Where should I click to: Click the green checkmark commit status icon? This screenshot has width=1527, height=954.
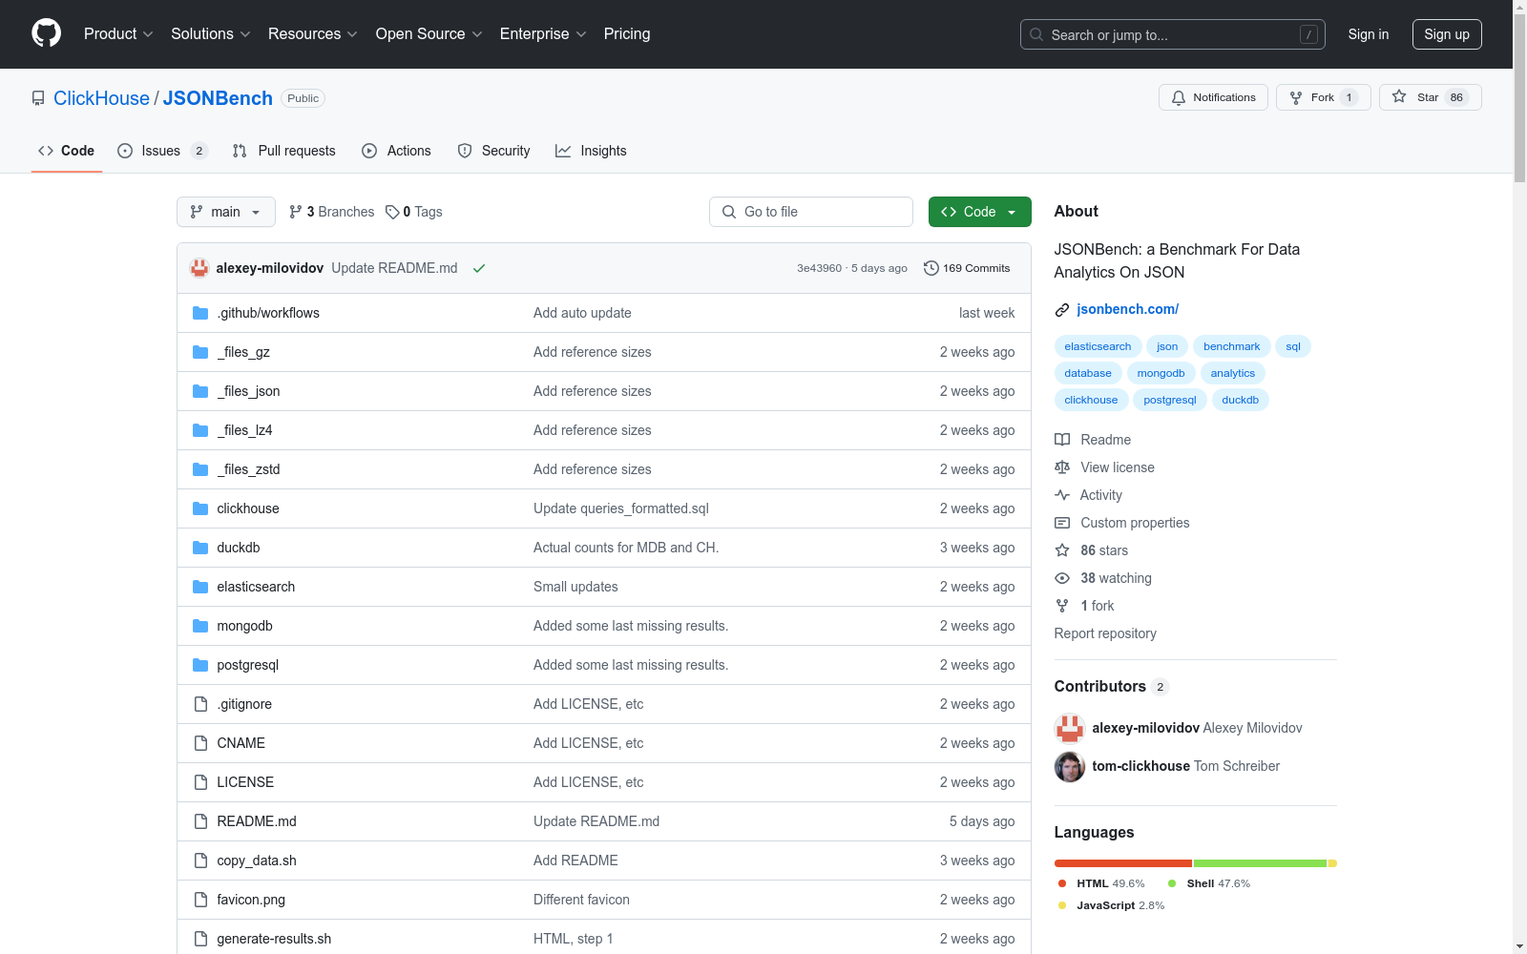point(479,268)
